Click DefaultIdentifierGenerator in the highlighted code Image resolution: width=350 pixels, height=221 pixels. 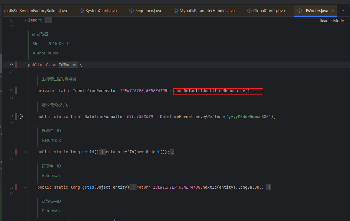click(214, 91)
